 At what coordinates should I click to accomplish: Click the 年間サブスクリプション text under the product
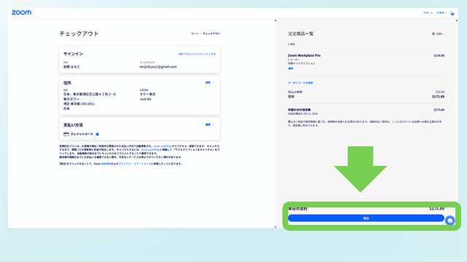[x=301, y=63]
